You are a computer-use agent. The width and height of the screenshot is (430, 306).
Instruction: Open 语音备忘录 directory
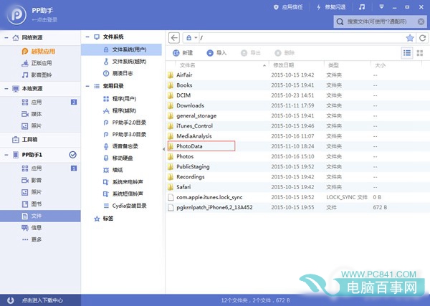coord(120,146)
